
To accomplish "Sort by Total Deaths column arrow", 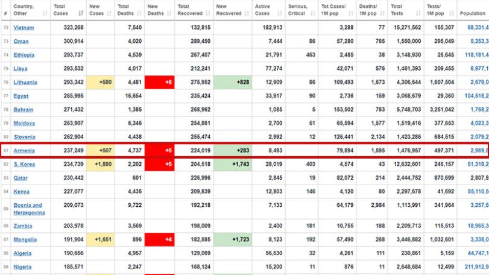I will coord(139,13).
